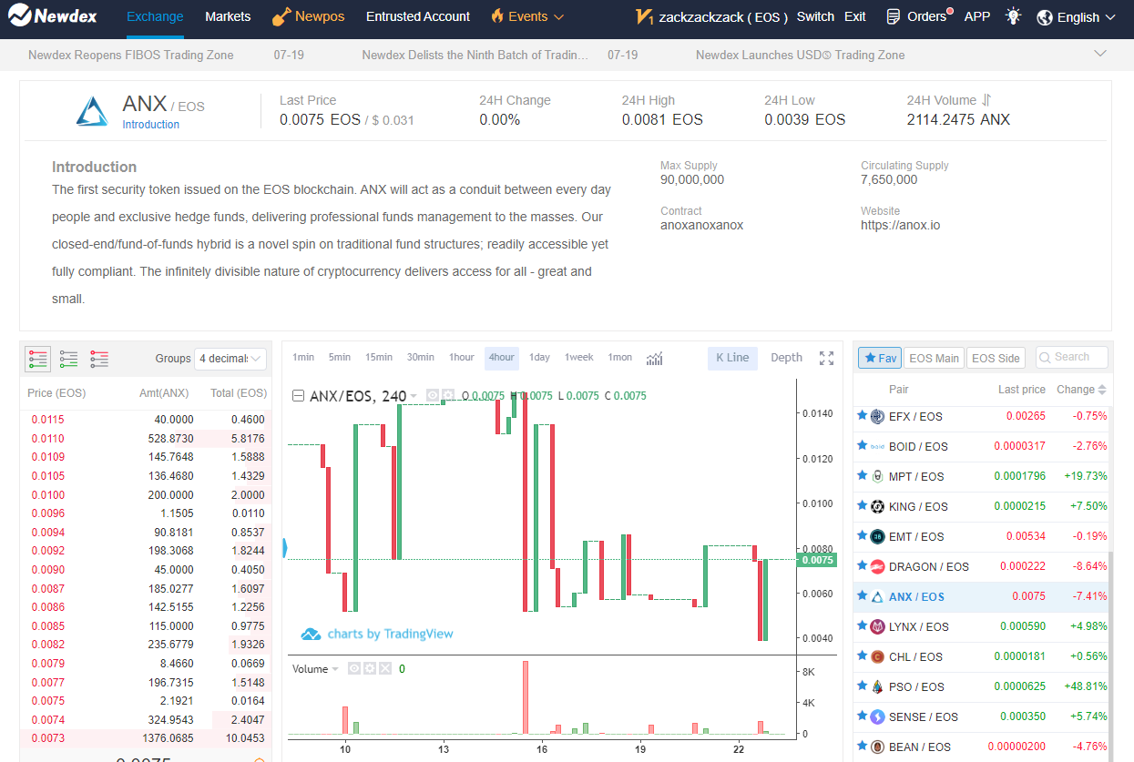
Task: Click the TradingView cloud logo
Action: coord(311,634)
